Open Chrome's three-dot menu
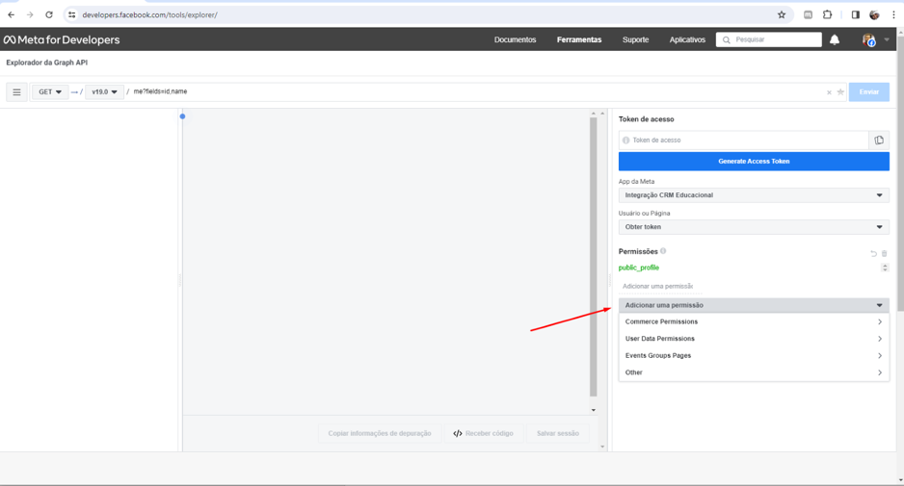The height and width of the screenshot is (486, 904). point(893,15)
